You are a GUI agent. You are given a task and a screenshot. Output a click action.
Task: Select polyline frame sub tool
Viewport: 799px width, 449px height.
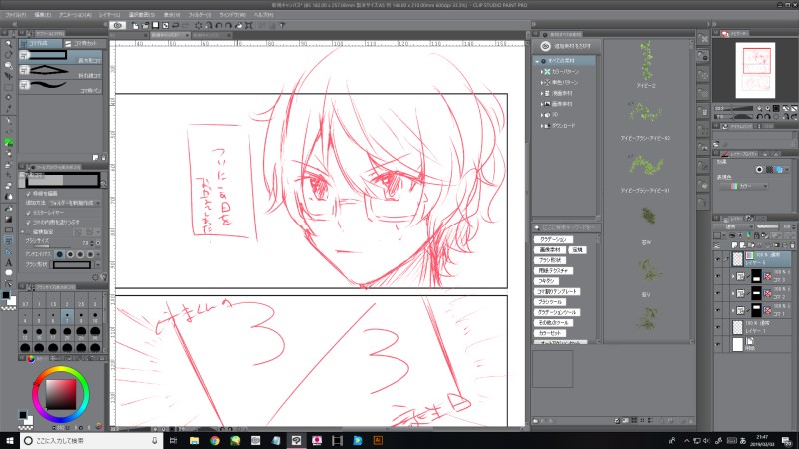click(x=61, y=71)
